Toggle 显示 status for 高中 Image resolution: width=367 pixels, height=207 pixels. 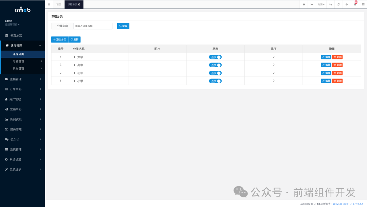(215, 65)
